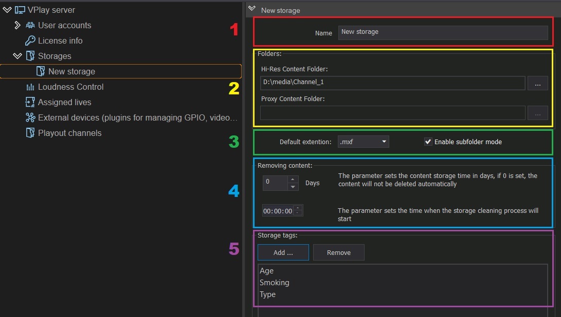
Task: Click the Add ... storage tag button
Action: tap(283, 252)
